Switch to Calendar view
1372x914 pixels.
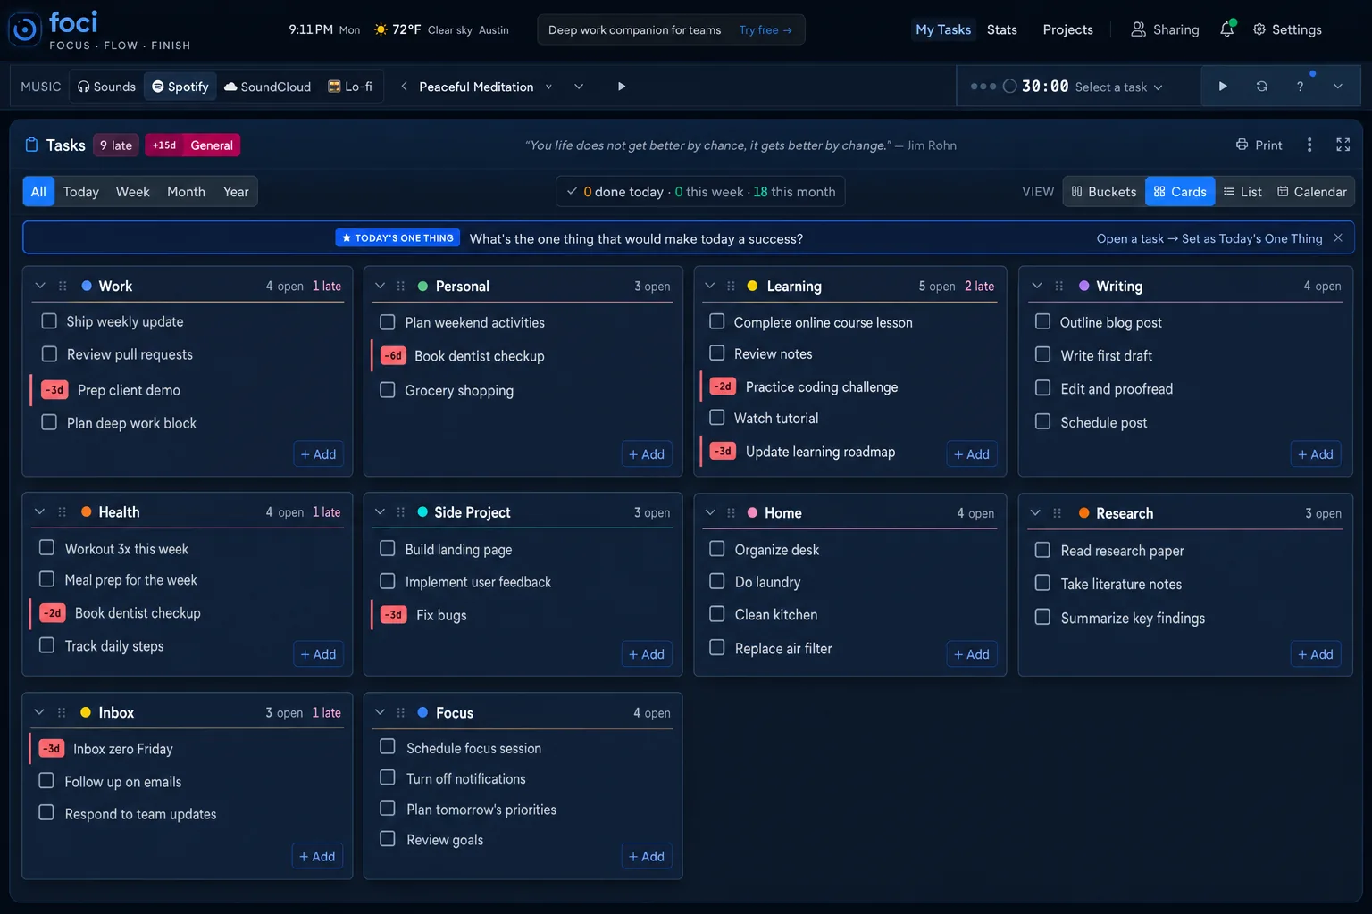pos(1311,192)
